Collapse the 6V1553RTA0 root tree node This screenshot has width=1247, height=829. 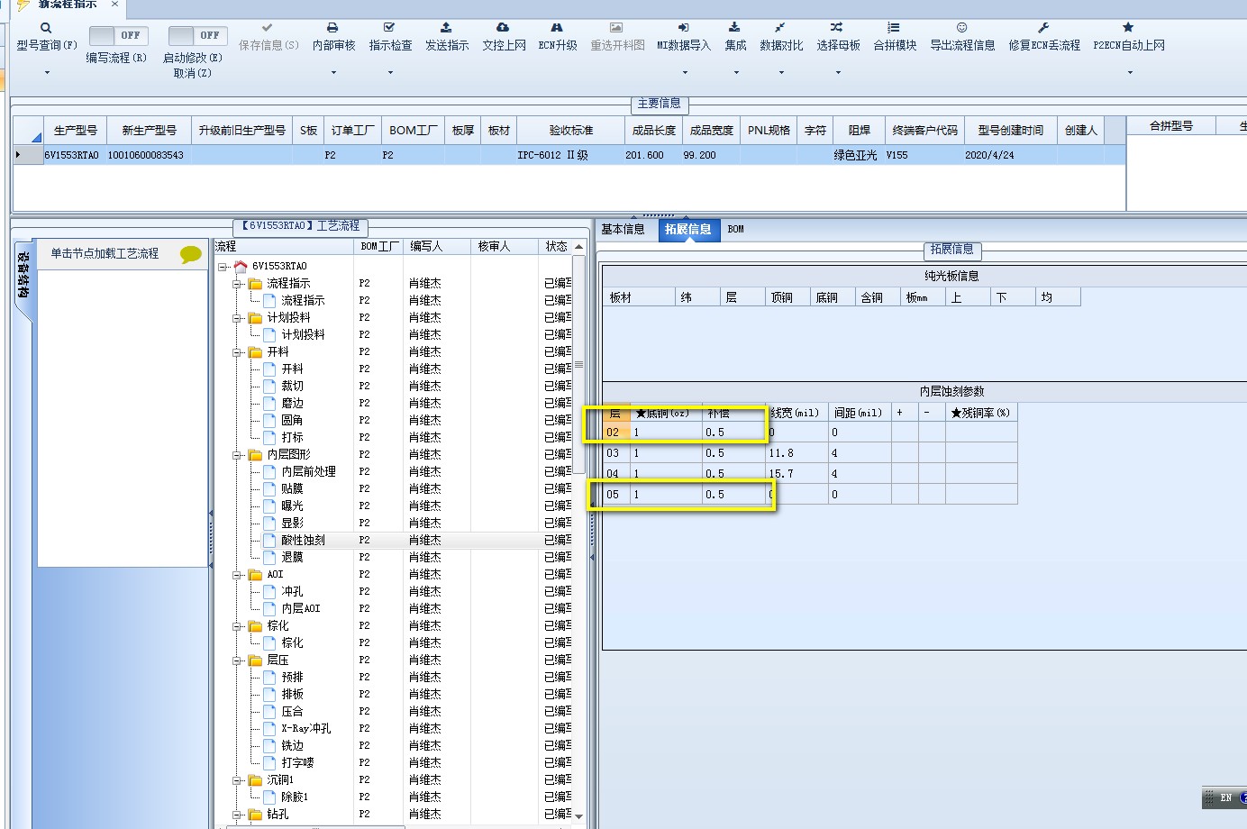(223, 267)
